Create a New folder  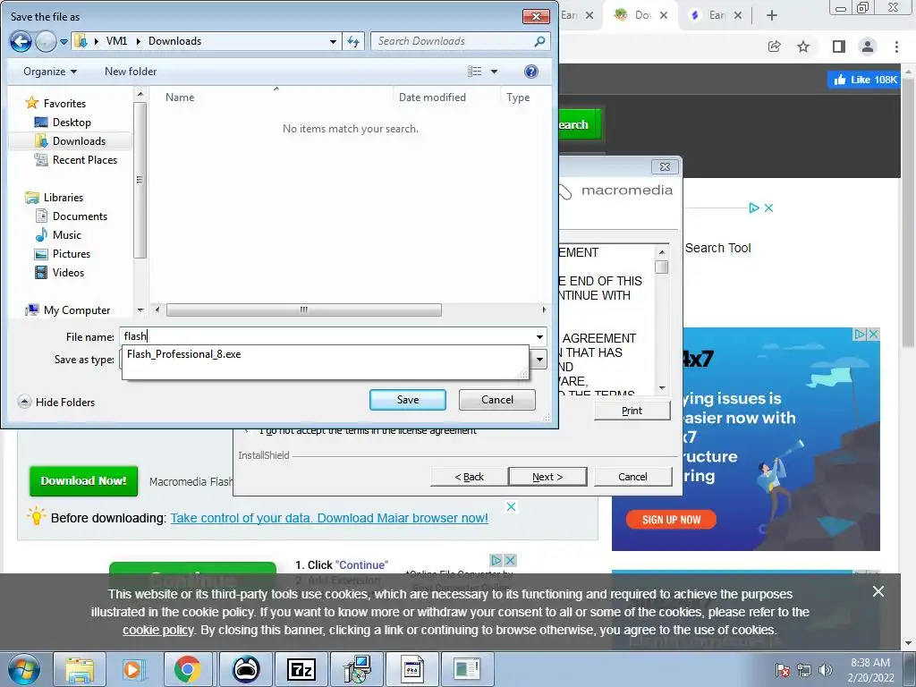(x=131, y=72)
